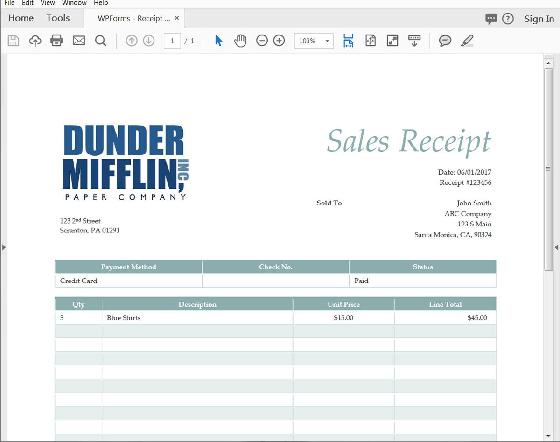Screen dimensions: 560x442
Task: Click the Line Total column header
Action: tap(445, 304)
